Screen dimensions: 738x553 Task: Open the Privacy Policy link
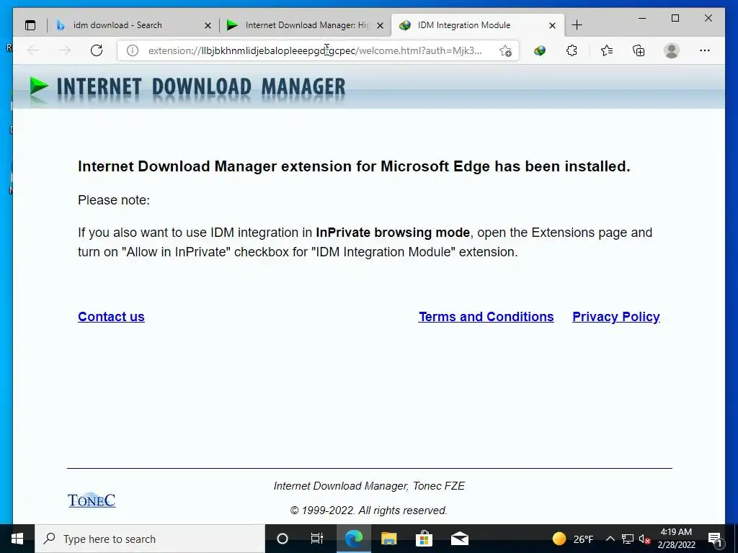(x=615, y=317)
